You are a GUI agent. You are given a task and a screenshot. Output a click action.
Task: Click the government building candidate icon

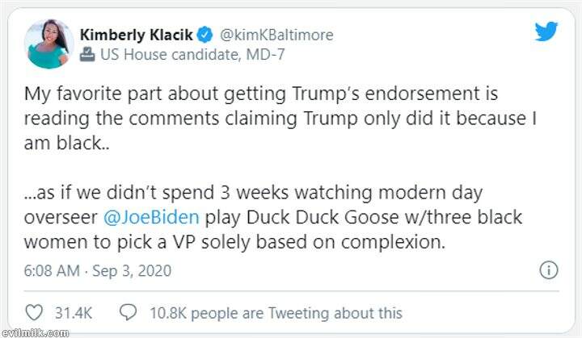coord(87,55)
